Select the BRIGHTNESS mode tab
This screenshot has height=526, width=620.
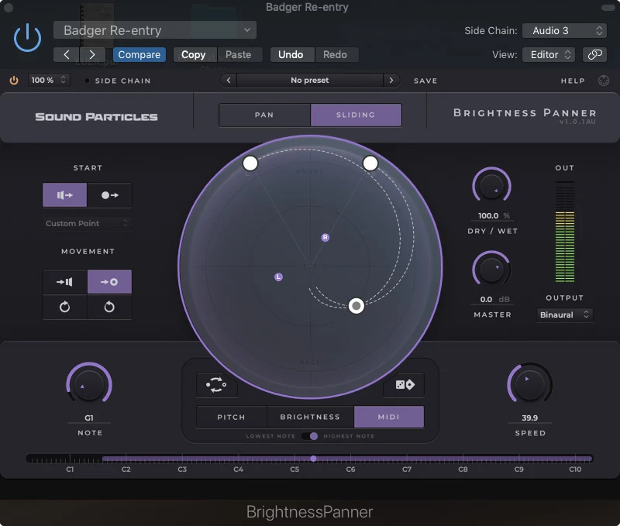click(310, 417)
